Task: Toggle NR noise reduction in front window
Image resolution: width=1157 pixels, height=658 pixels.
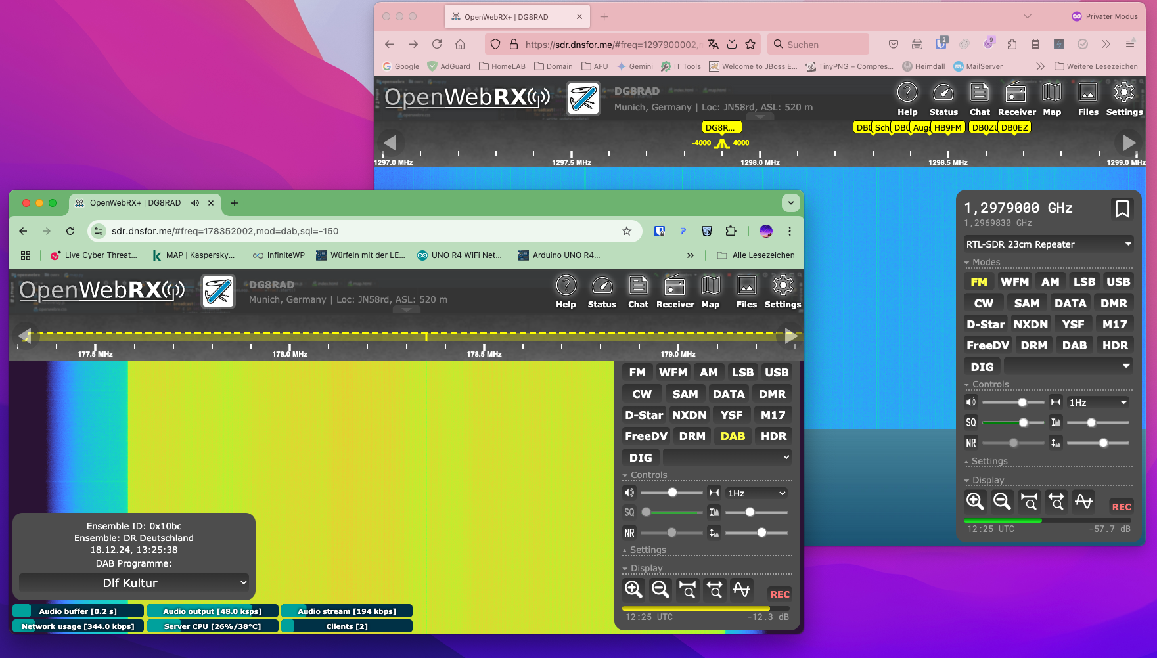Action: (x=629, y=533)
